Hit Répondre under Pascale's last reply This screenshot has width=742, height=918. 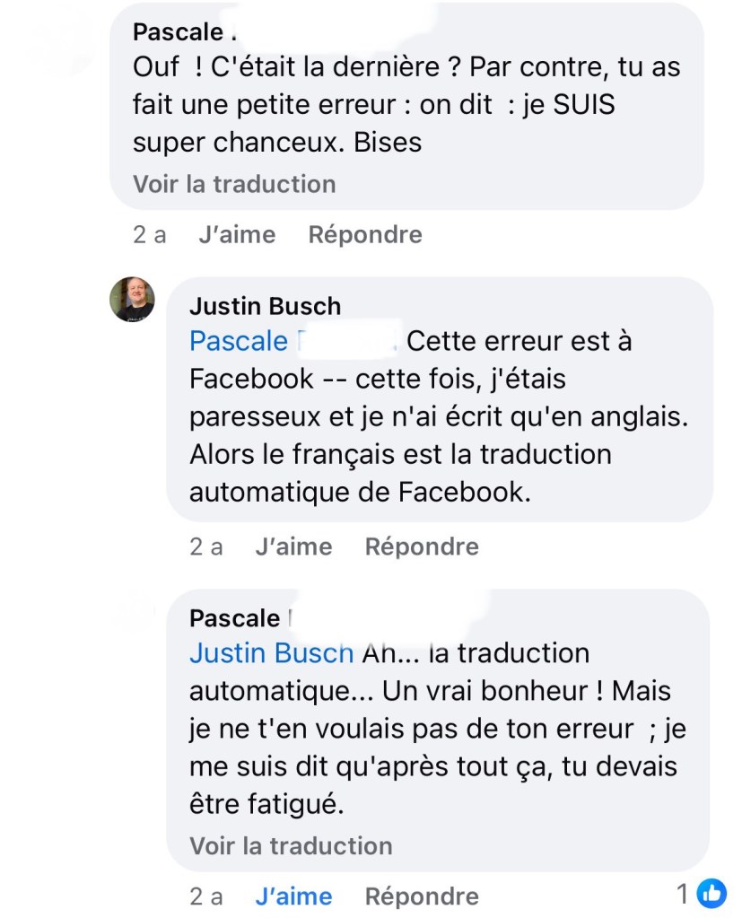422,896
